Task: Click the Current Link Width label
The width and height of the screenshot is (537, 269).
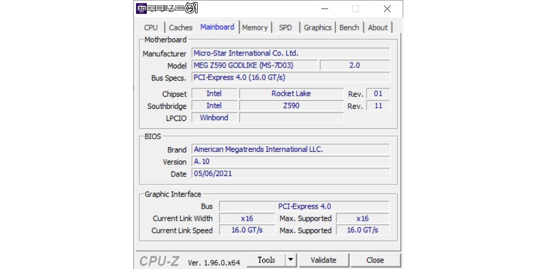Action: [x=183, y=219]
